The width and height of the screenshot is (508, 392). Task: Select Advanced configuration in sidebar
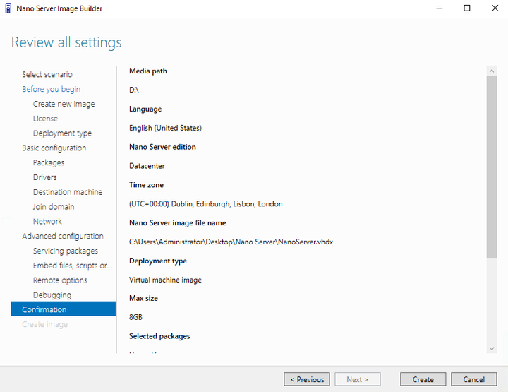point(63,236)
